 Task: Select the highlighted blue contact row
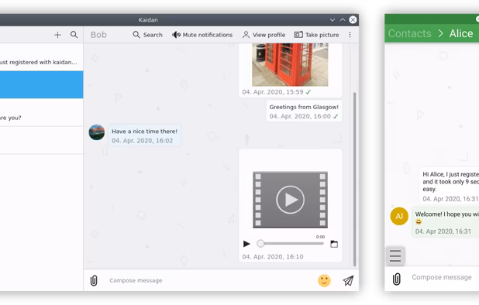pyautogui.click(x=42, y=85)
